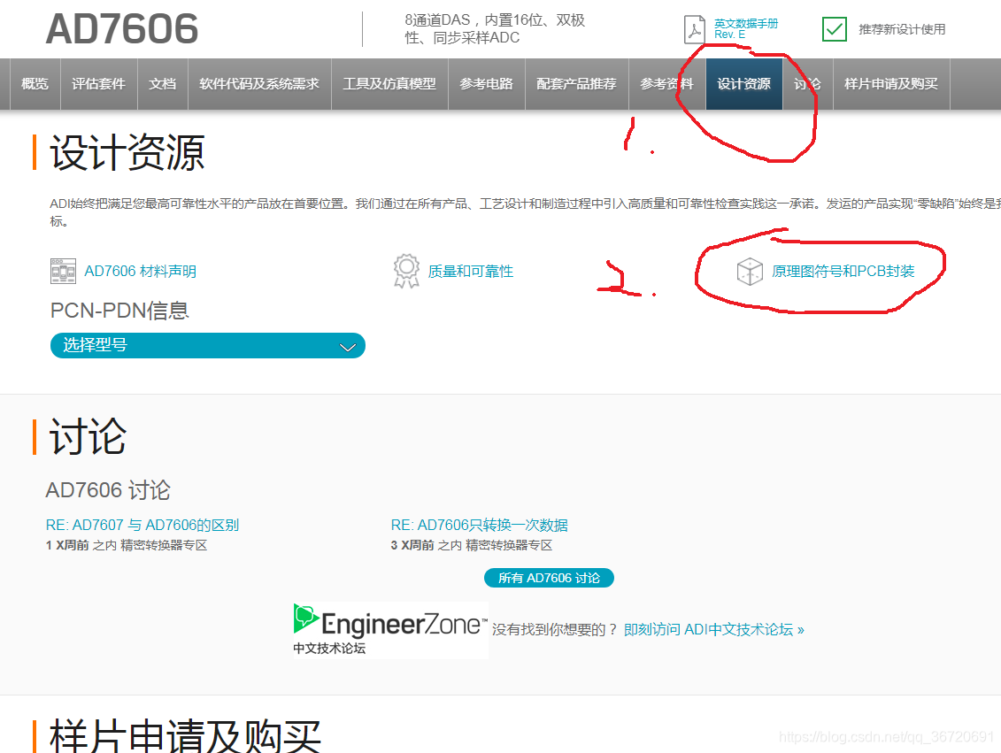Click the AD7606 product title

pos(122,28)
